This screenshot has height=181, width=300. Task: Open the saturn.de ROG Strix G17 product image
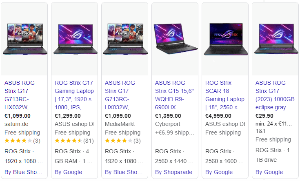click(25, 39)
